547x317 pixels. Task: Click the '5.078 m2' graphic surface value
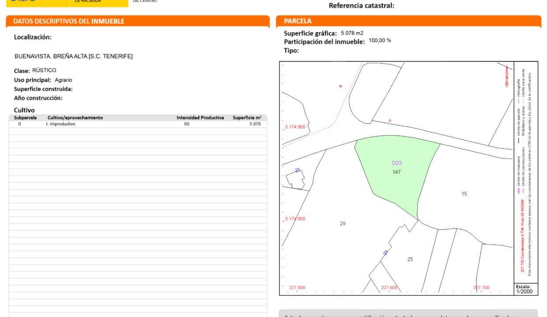pos(352,33)
